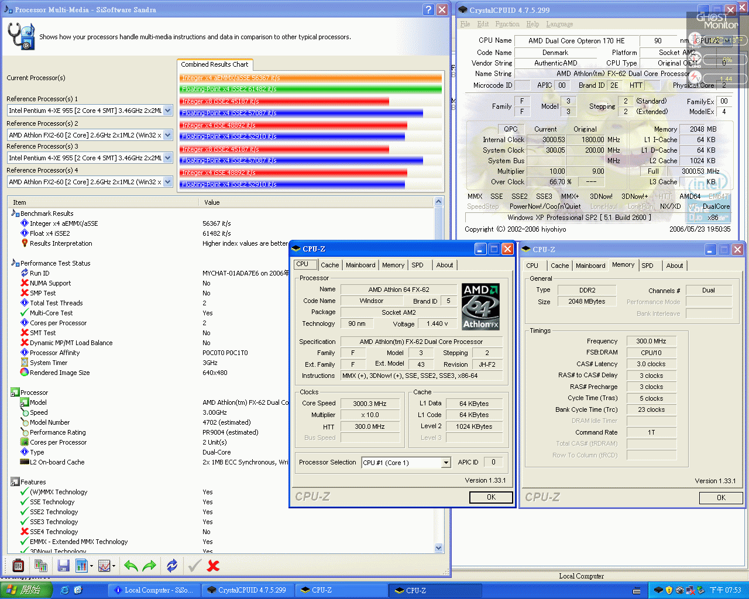Switch to CPU tab in the Memory CPU-Z window
This screenshot has width=749, height=599.
(532, 266)
